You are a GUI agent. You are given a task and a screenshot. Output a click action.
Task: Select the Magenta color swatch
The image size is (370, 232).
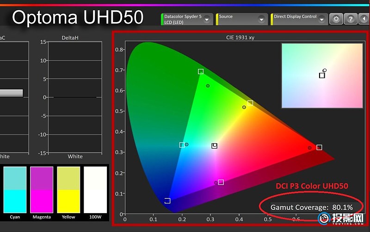[x=42, y=190]
